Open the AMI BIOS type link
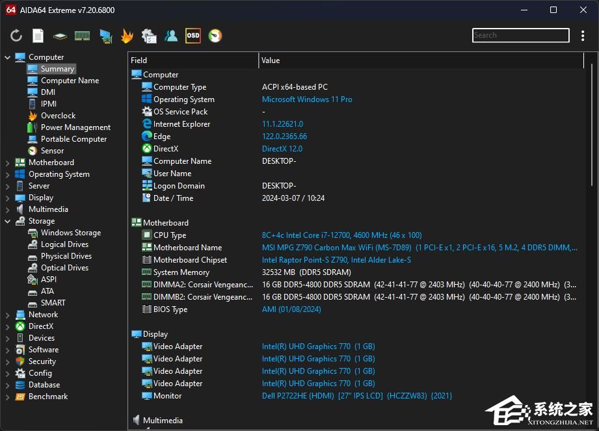The width and height of the screenshot is (599, 431). (x=291, y=309)
